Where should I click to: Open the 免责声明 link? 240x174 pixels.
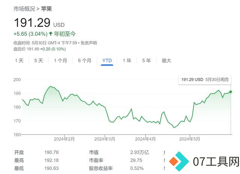[89, 43]
